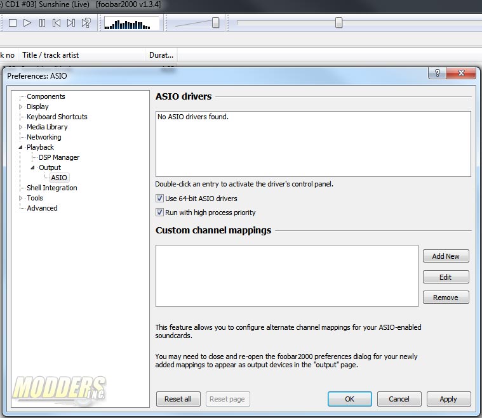482x418 pixels.
Task: Click the seekbar position handle
Action: [x=338, y=23]
